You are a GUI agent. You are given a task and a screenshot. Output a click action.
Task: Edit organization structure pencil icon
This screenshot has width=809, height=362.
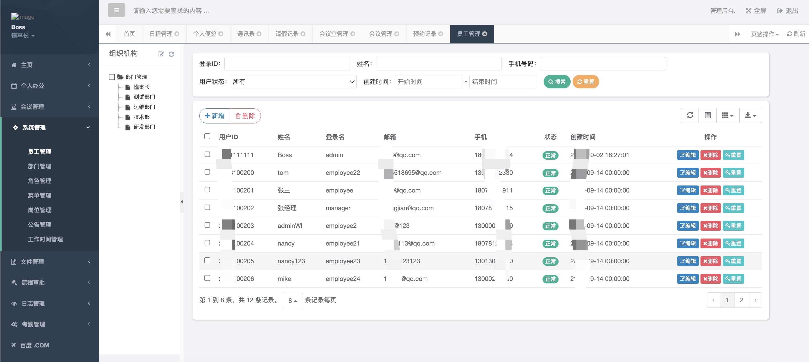pos(161,54)
